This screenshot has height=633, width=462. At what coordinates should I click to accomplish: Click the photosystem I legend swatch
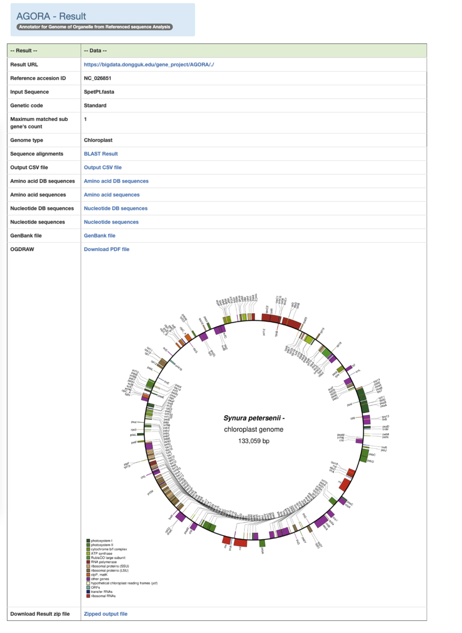pyautogui.click(x=88, y=541)
